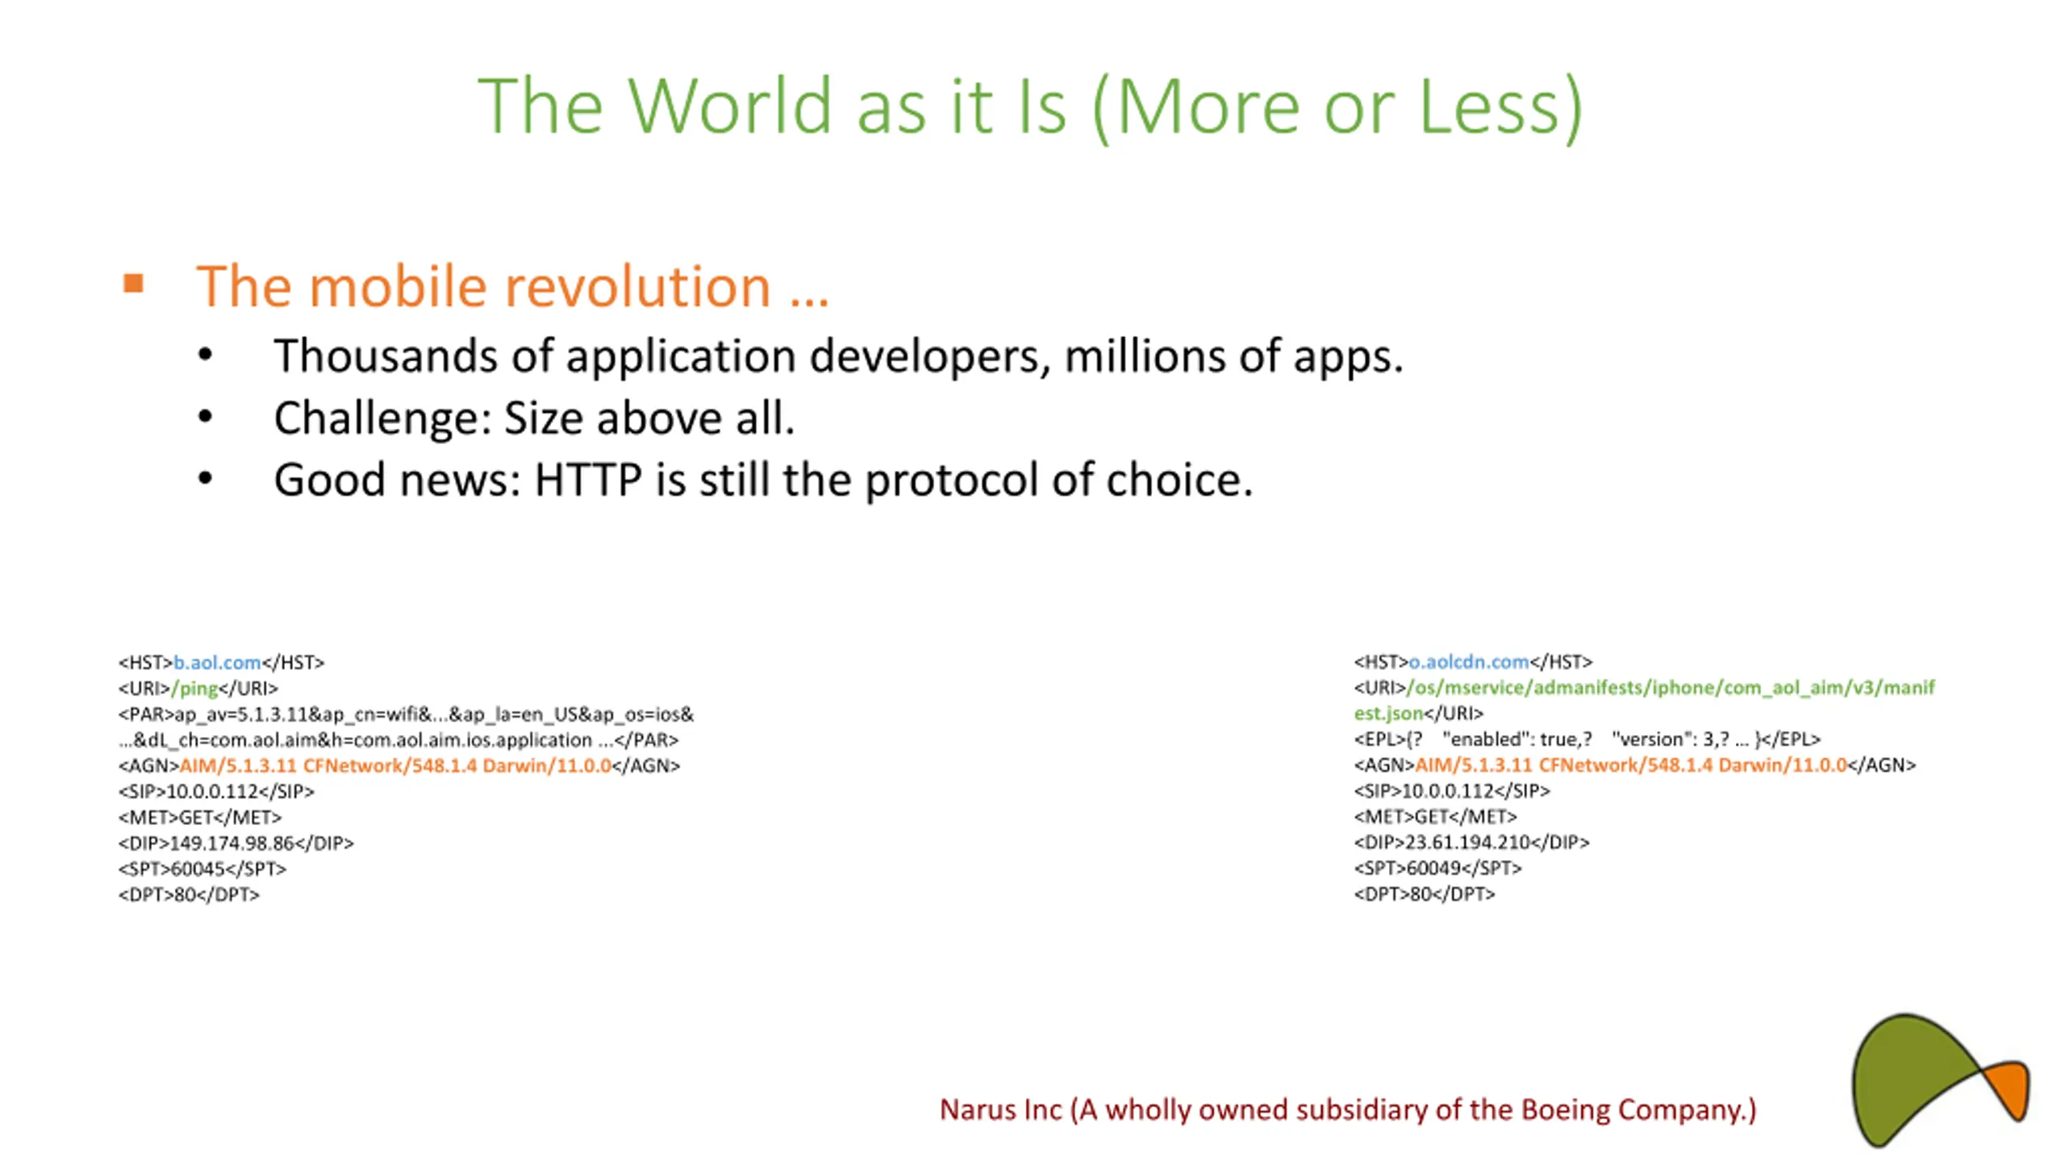Click the right block '<MET>GET</MET>' line
The width and height of the screenshot is (2065, 1161).
tap(1436, 817)
